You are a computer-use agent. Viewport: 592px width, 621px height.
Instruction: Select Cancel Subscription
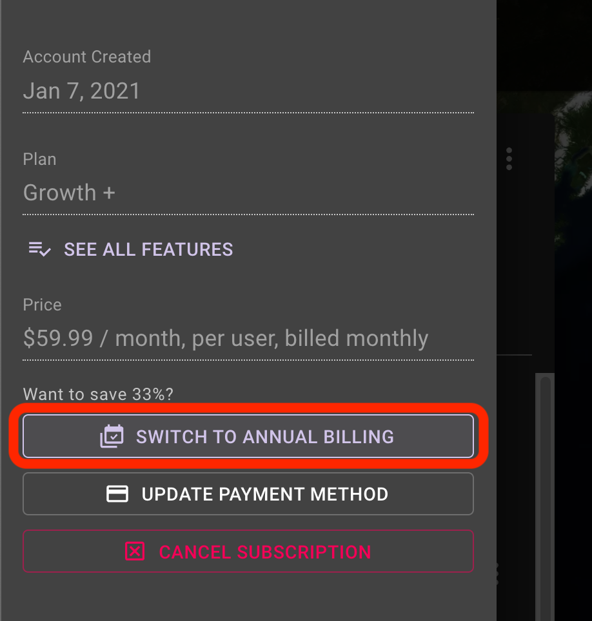pos(248,551)
